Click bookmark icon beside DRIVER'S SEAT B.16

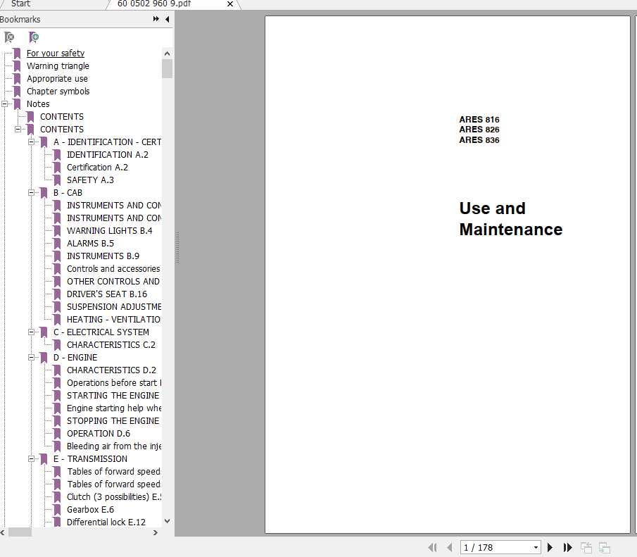click(57, 294)
